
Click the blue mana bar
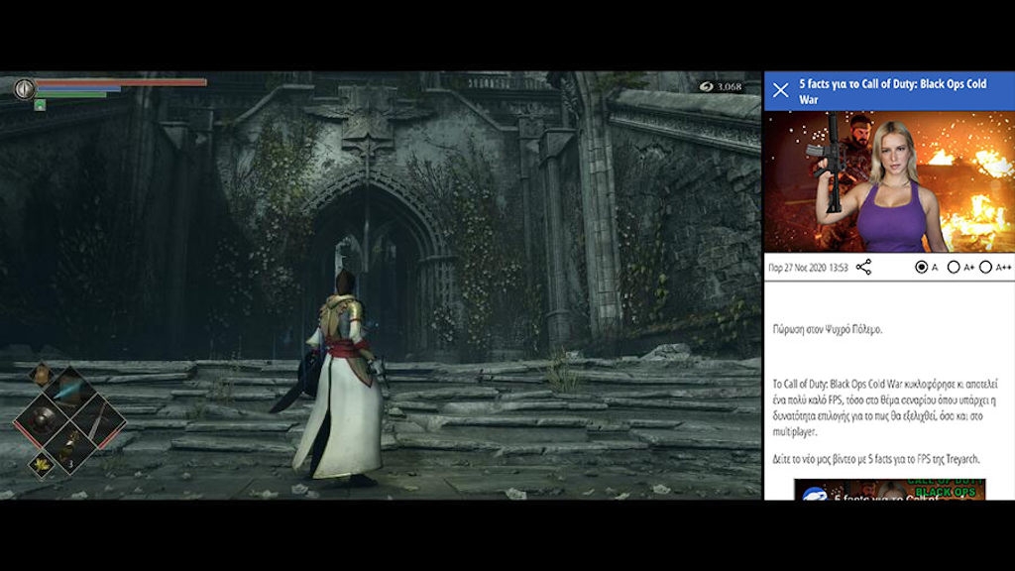(x=78, y=89)
